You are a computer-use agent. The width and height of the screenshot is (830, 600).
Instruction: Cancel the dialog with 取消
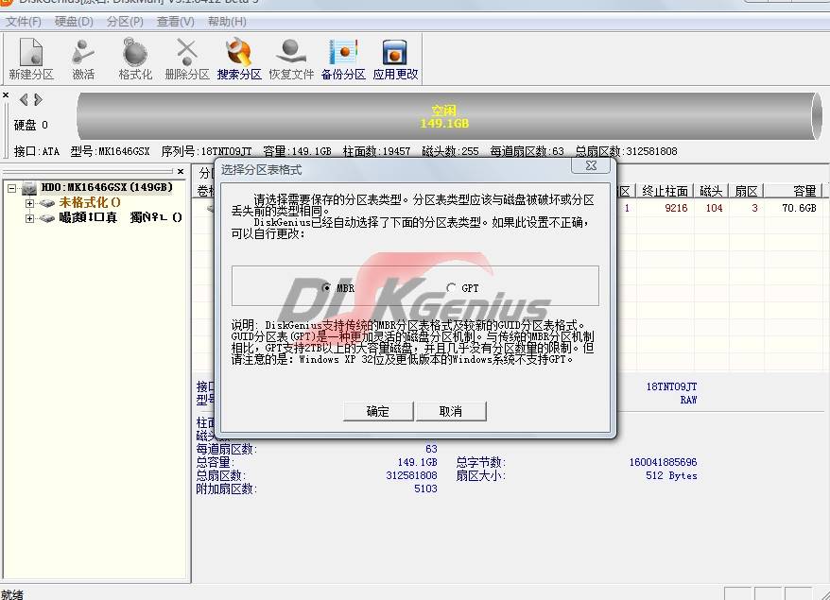tap(451, 411)
